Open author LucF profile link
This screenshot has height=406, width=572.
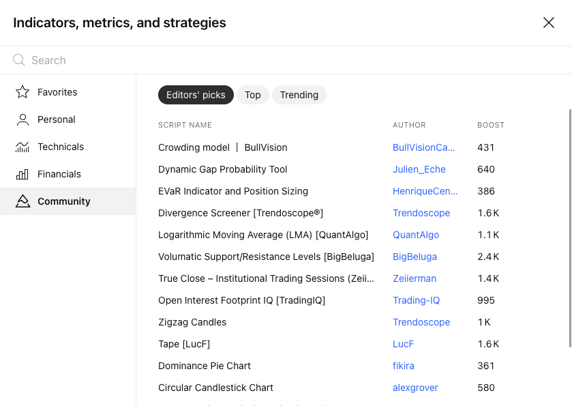pos(403,345)
